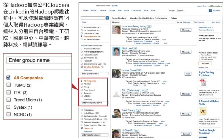
Task: Change the Sort by Relevance option
Action: (x=186, y=22)
